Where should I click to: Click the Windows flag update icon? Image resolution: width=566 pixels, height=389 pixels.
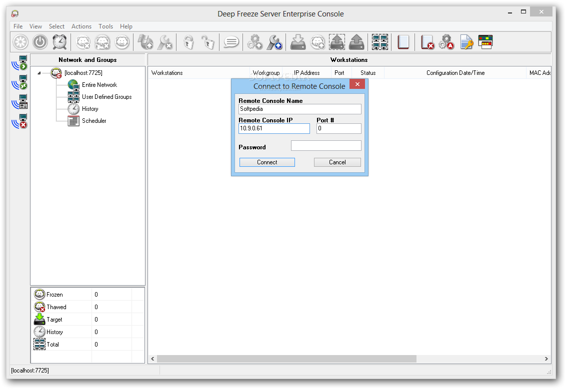pyautogui.click(x=145, y=42)
